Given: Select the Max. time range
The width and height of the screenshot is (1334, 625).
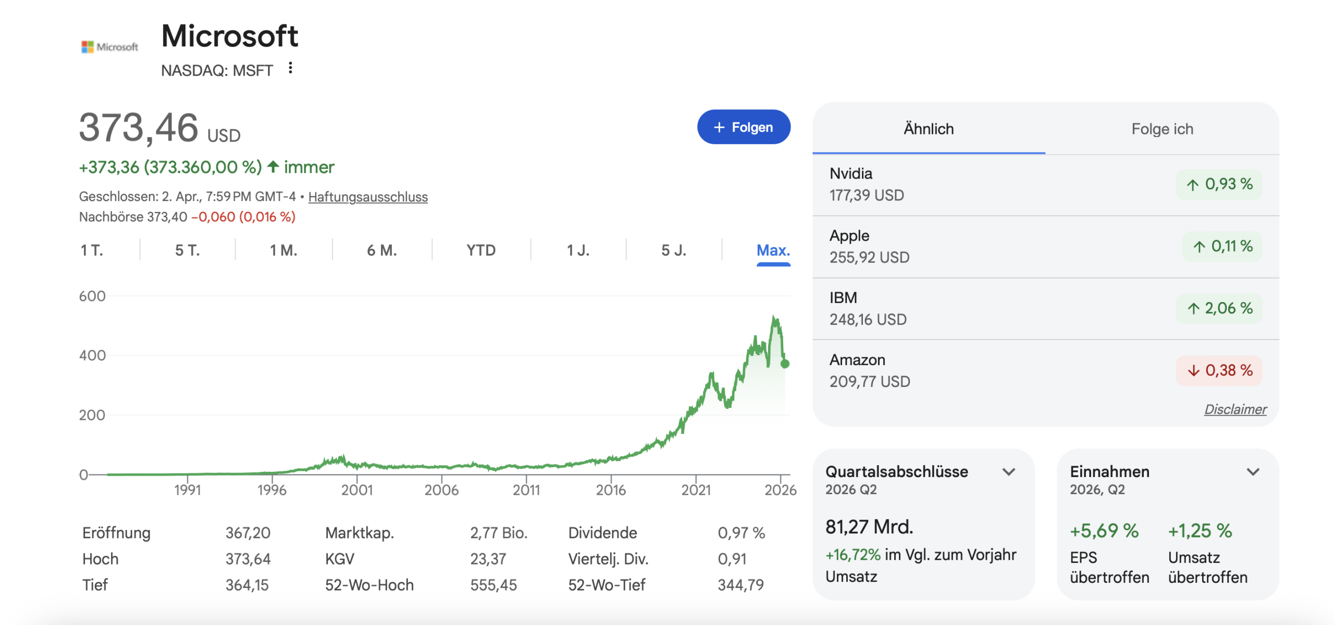Looking at the screenshot, I should click(773, 251).
